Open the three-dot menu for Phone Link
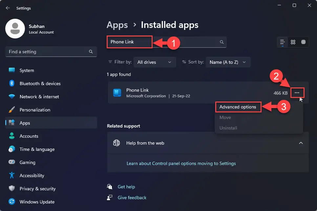Screen dimensions: 317x211 click(297, 93)
